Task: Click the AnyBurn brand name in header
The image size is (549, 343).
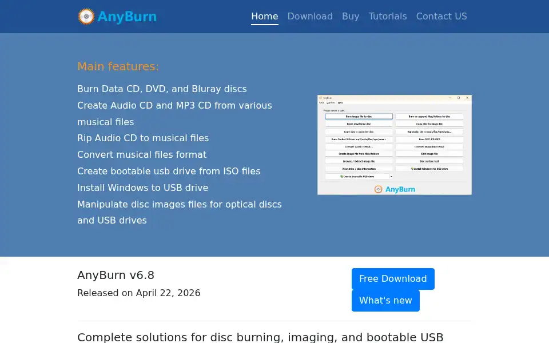Action: [x=127, y=17]
